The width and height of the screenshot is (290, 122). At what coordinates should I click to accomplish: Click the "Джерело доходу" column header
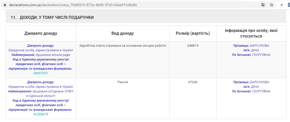pos(41,33)
